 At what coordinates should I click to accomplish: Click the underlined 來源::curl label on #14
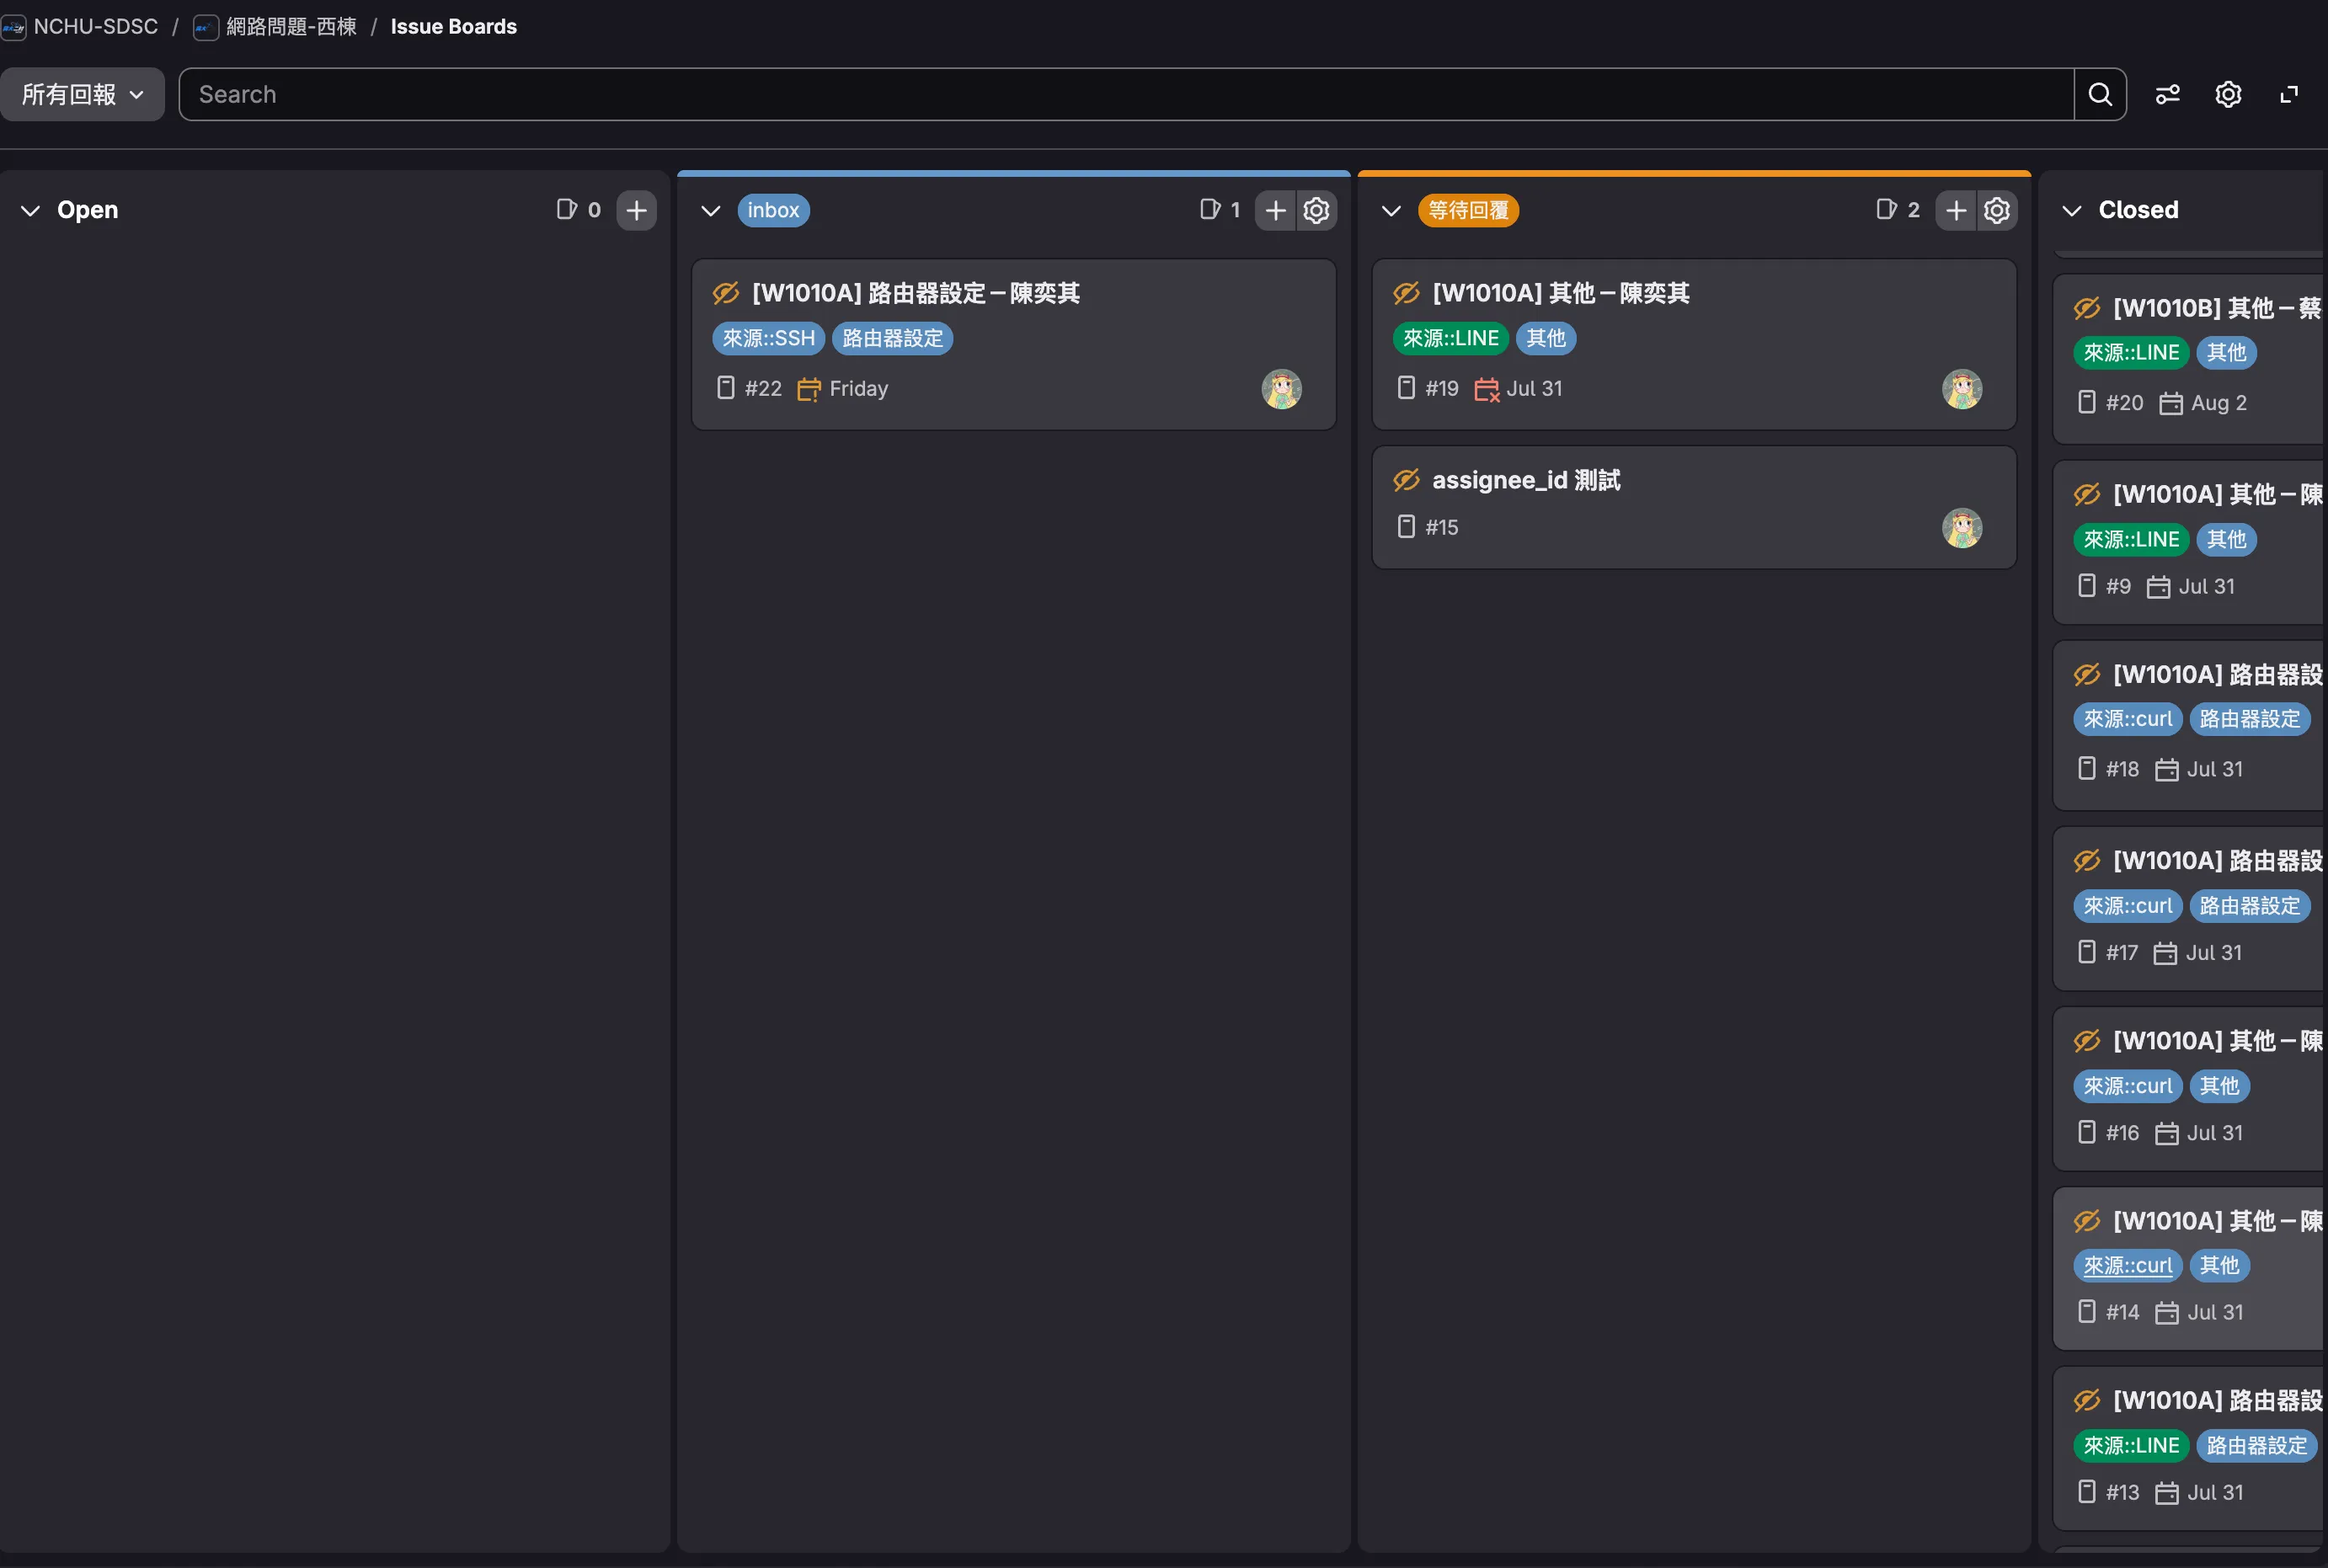tap(2128, 1265)
